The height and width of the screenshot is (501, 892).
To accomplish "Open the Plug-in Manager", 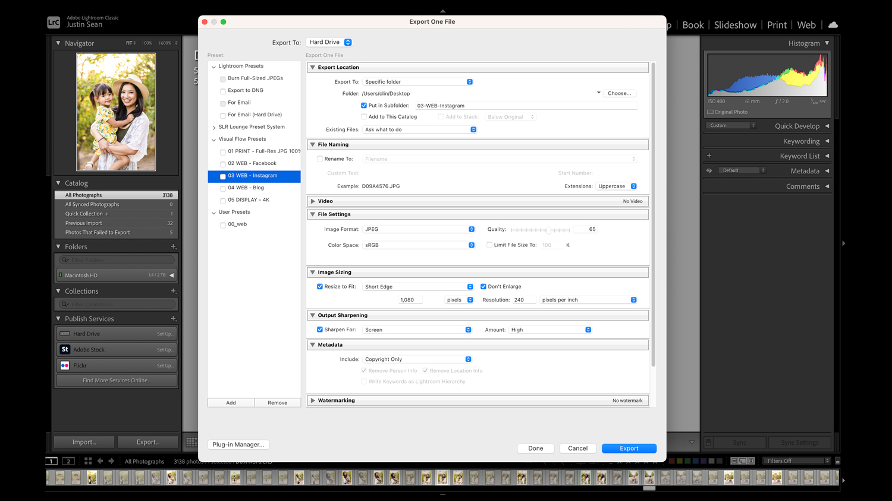I will [238, 444].
